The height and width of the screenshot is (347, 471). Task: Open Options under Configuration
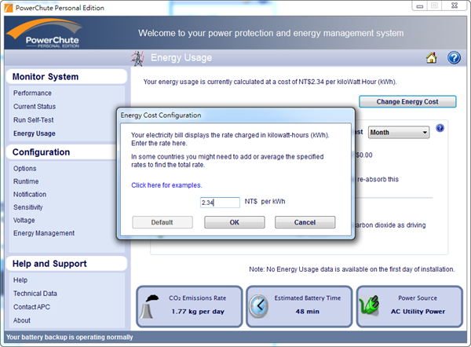point(24,169)
